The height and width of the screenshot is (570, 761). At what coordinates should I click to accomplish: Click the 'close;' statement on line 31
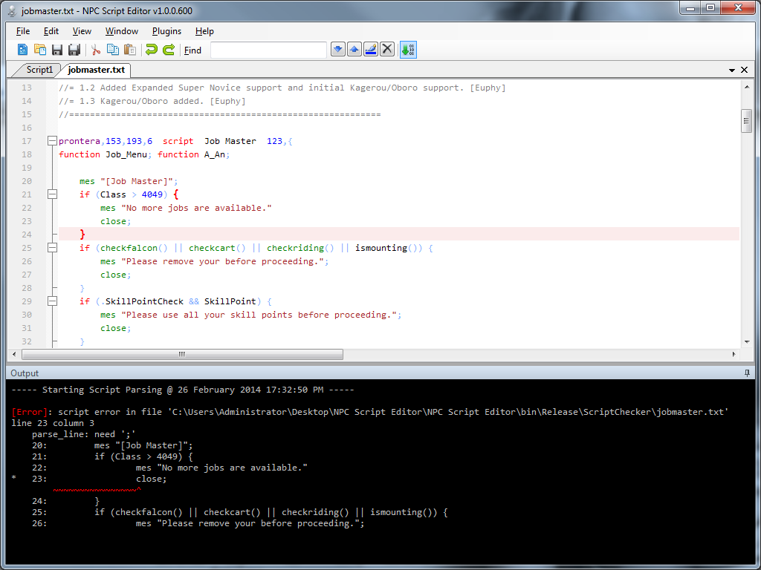click(x=115, y=328)
